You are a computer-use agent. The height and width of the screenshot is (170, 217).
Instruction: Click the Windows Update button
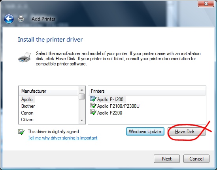point(145,132)
